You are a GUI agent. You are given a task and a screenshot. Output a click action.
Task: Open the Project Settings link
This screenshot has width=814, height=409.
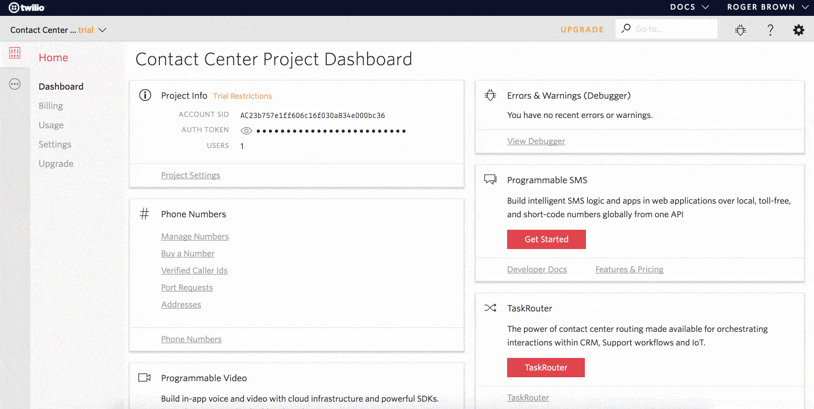(x=191, y=175)
